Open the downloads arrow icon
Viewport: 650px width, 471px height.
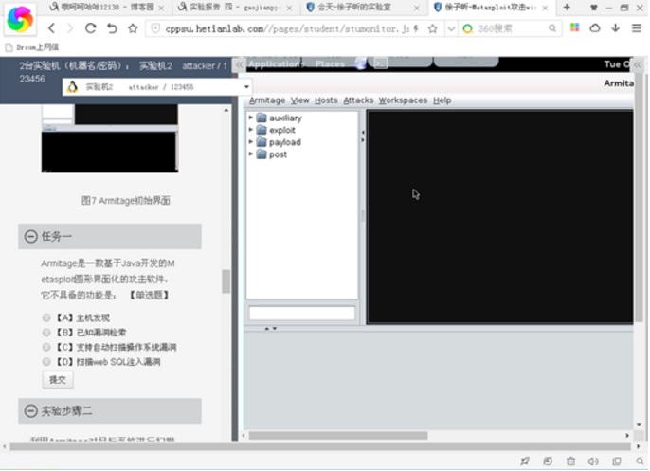click(x=616, y=27)
